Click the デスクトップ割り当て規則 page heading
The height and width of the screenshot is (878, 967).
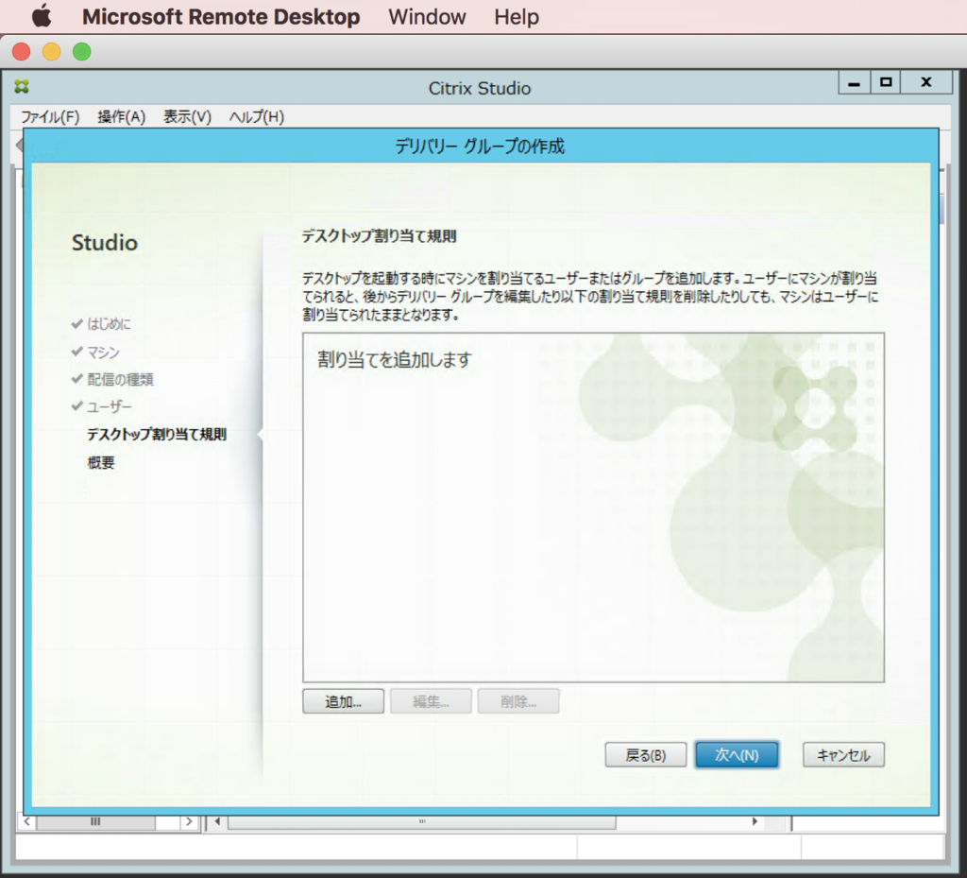pyautogui.click(x=380, y=236)
